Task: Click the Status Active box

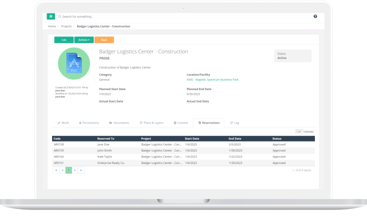Action: coord(293,56)
